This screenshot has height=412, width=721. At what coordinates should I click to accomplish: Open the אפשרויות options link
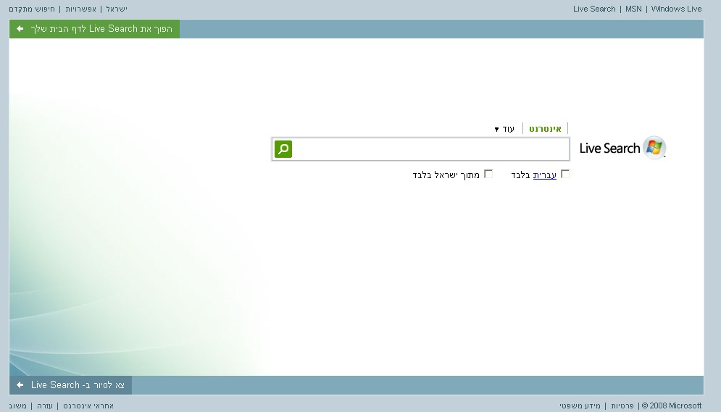pyautogui.click(x=81, y=9)
